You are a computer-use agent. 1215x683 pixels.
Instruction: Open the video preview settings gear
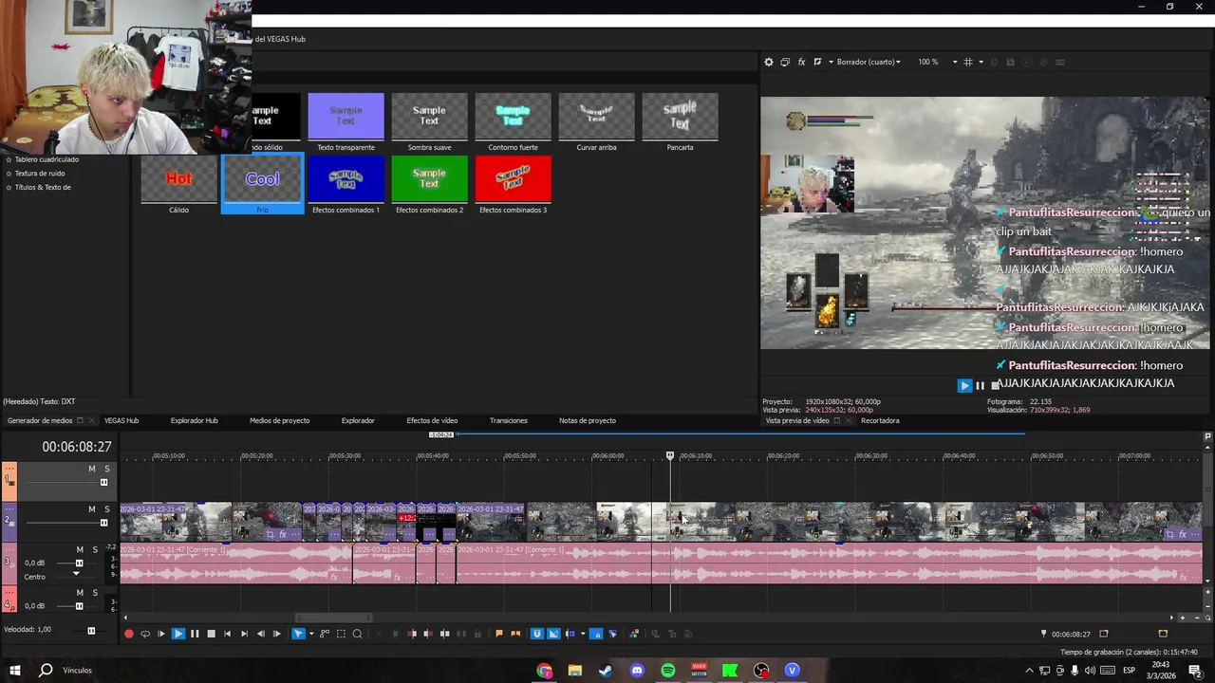(769, 62)
